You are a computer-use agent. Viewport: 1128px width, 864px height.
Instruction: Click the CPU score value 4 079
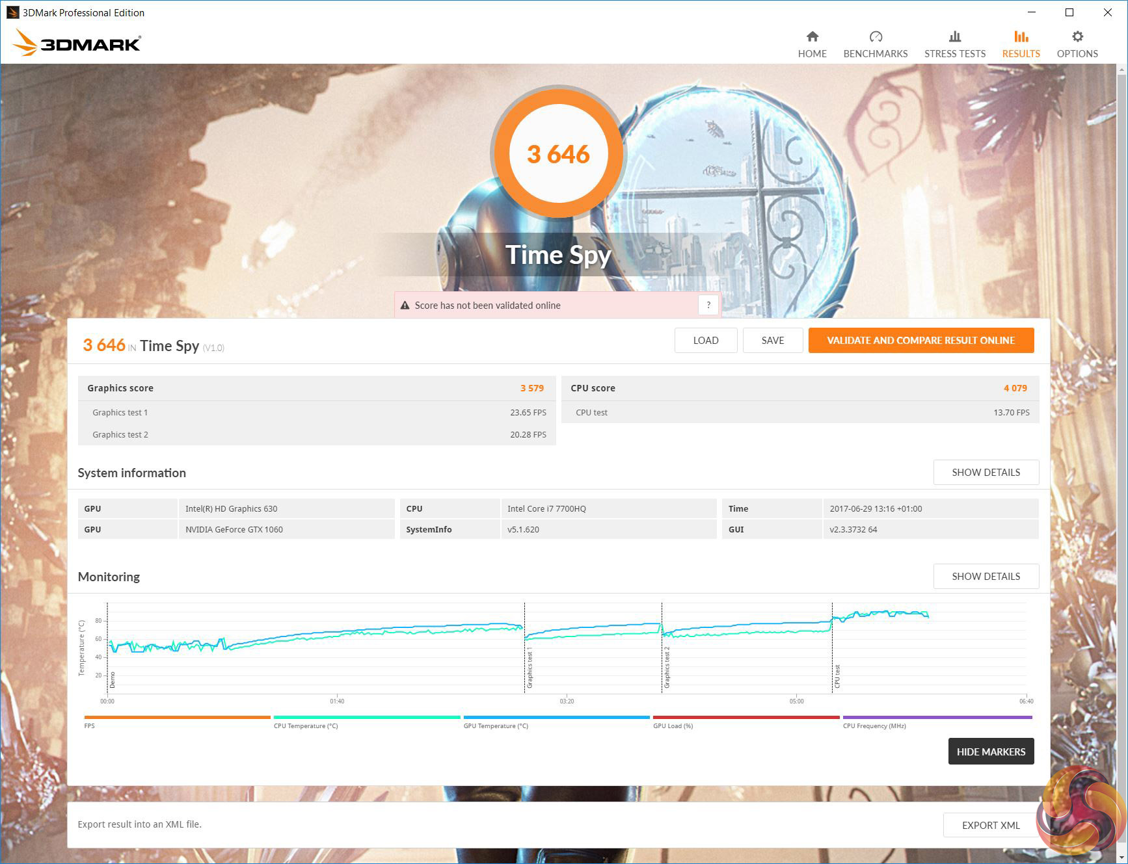[1015, 388]
